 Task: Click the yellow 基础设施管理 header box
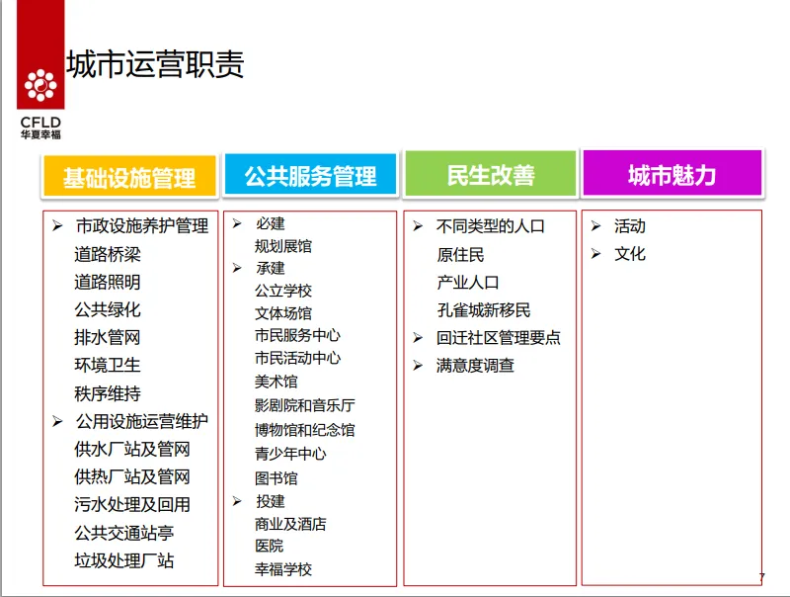pos(129,176)
